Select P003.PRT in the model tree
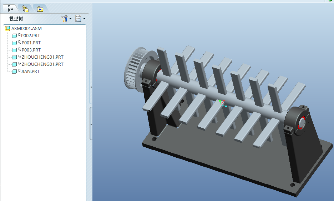Image resolution: width=334 pixels, height=201 pixels. (x=31, y=50)
